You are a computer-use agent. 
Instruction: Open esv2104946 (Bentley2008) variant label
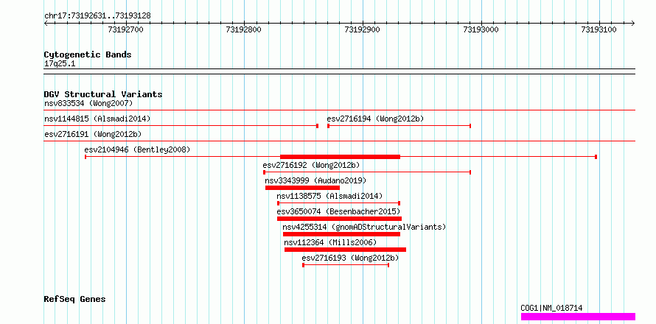coord(137,149)
